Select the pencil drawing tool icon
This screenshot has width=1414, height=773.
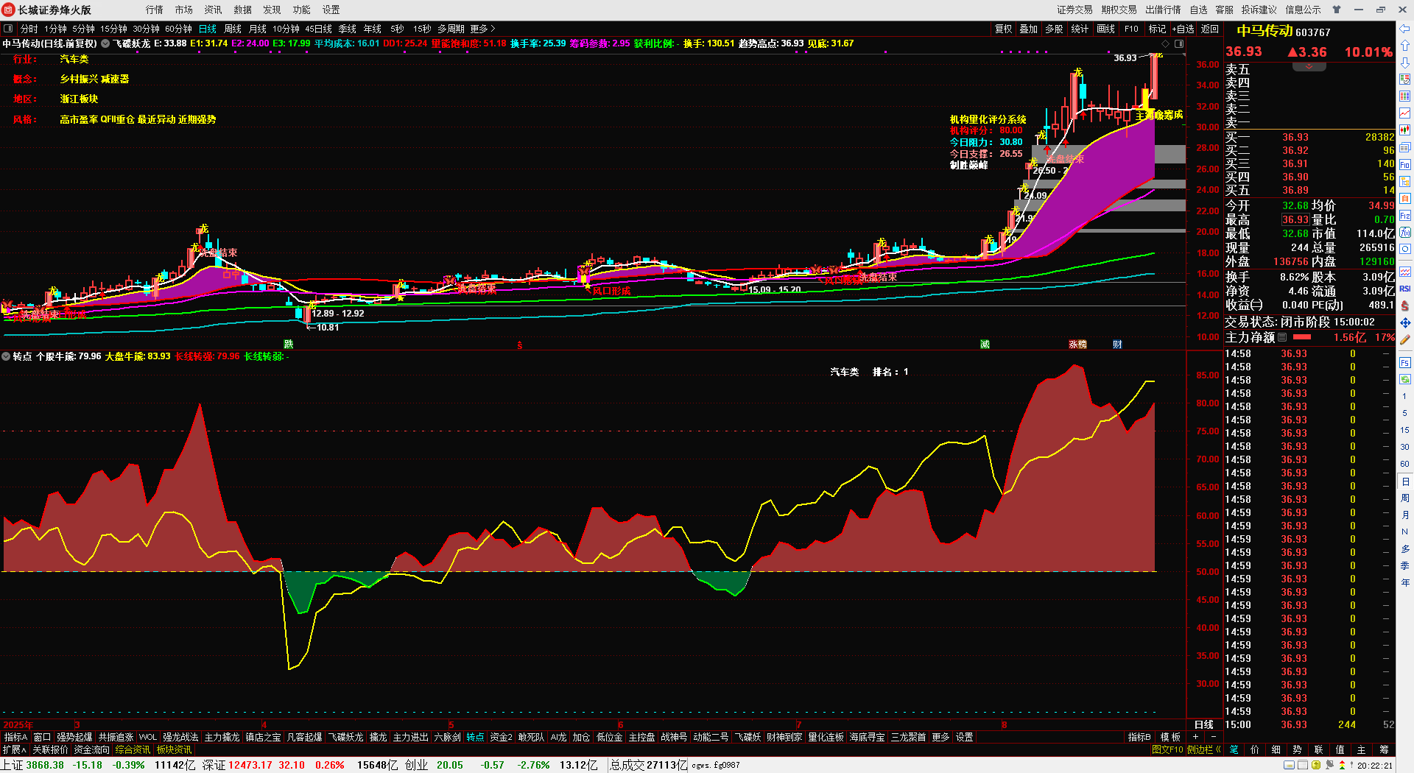[1405, 339]
